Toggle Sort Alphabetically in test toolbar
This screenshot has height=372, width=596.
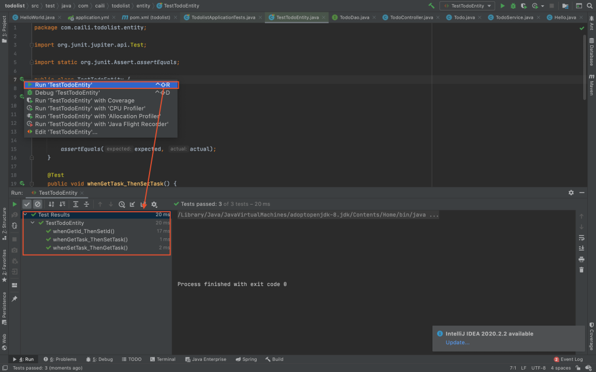tap(51, 204)
